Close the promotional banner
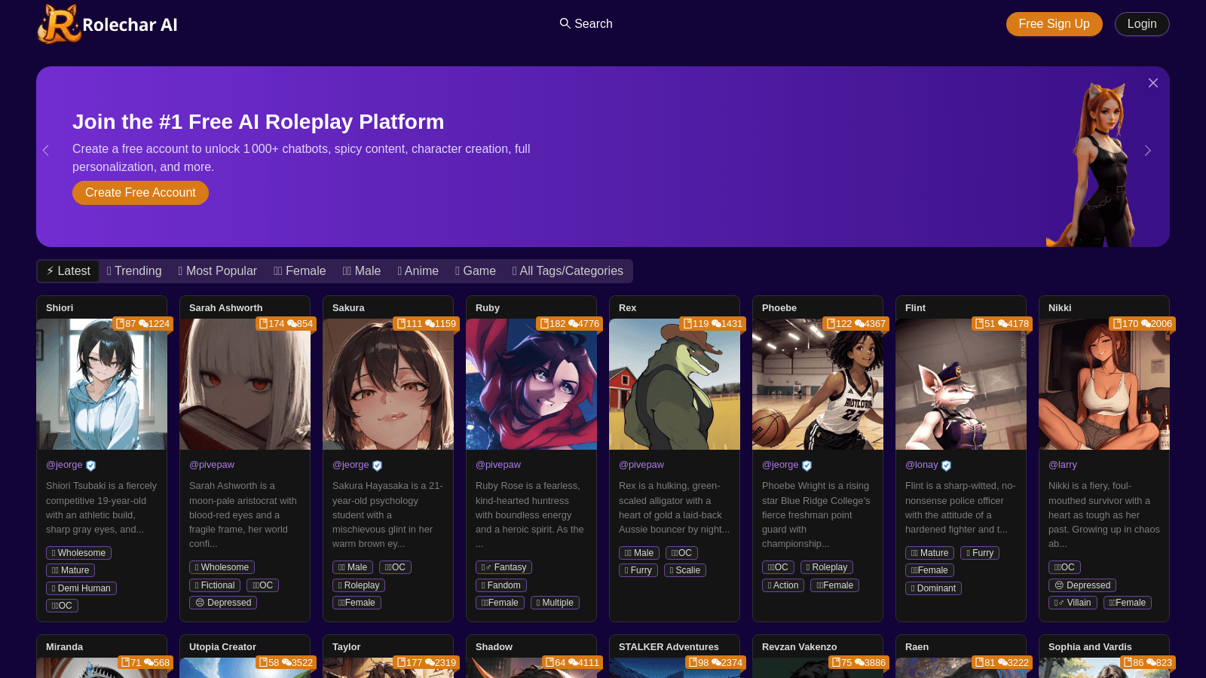 click(1153, 83)
